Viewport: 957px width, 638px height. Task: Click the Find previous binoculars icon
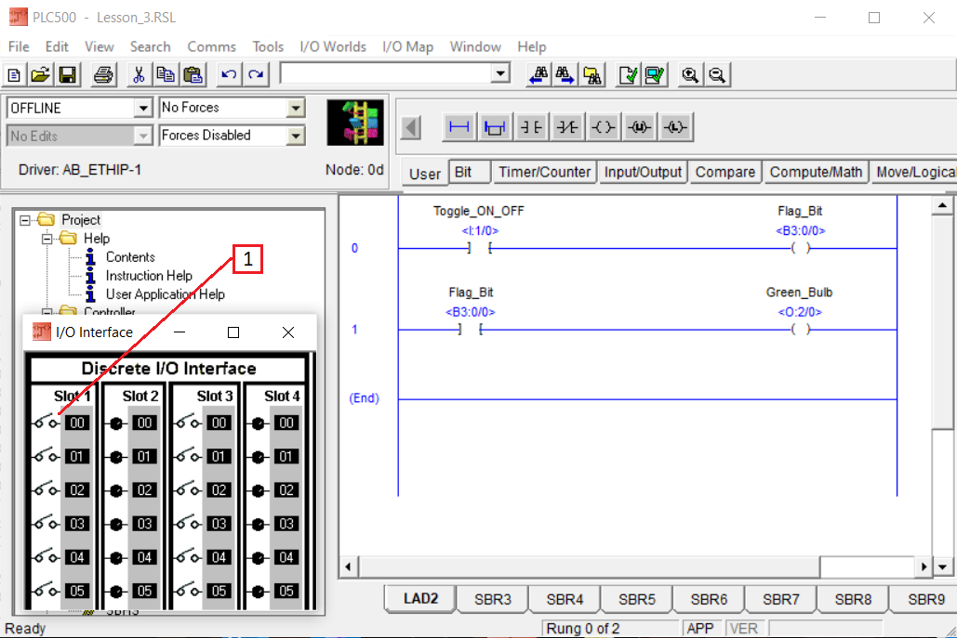tap(538, 75)
